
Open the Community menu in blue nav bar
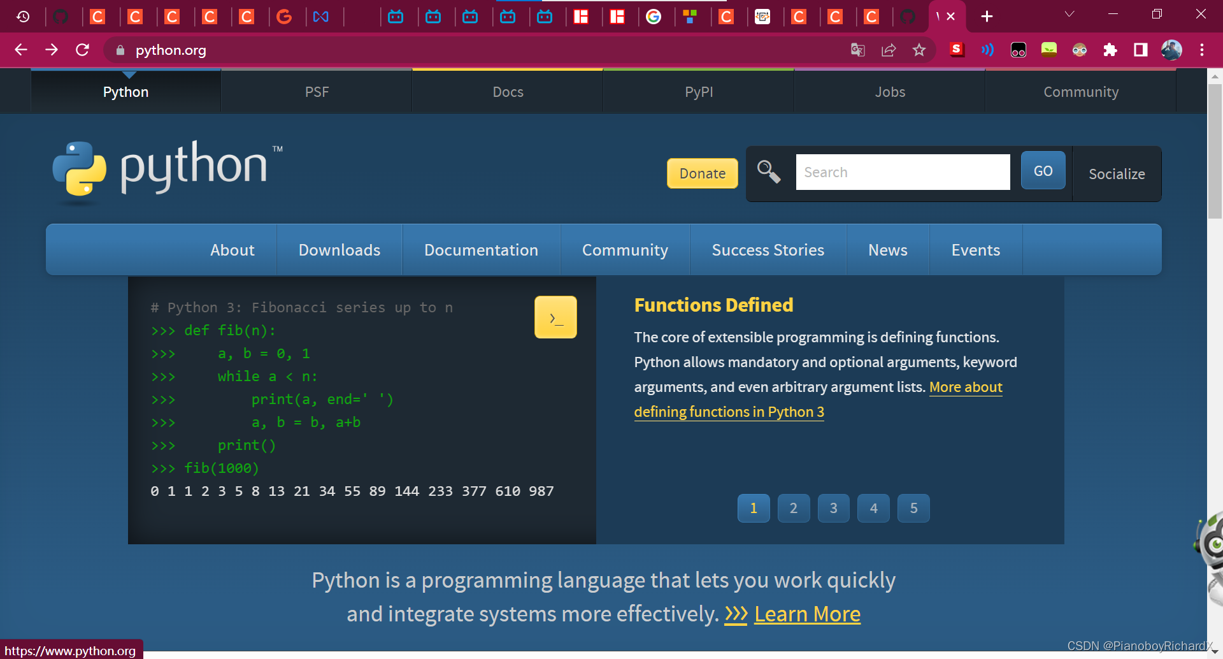625,250
